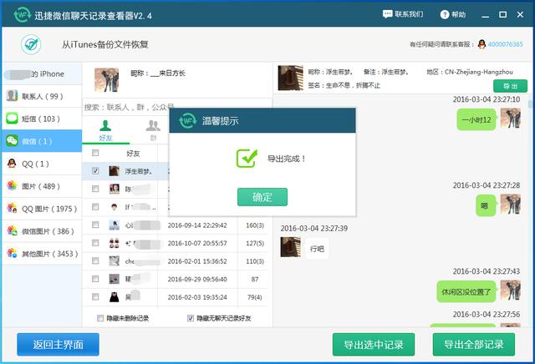The width and height of the screenshot is (535, 364).
Task: Check the checkbox of the 2016-02-03 19:35:24 row
Action: coord(95,297)
